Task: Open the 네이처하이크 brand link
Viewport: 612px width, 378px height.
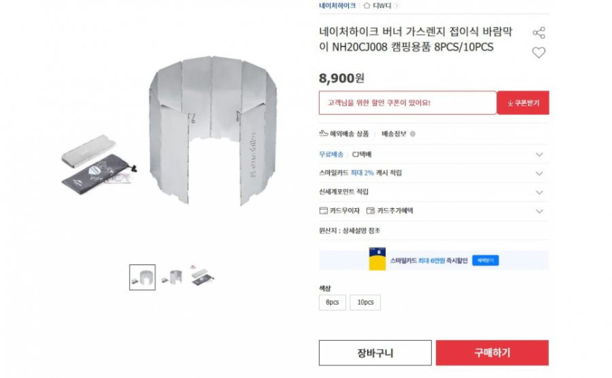Action: tap(337, 6)
